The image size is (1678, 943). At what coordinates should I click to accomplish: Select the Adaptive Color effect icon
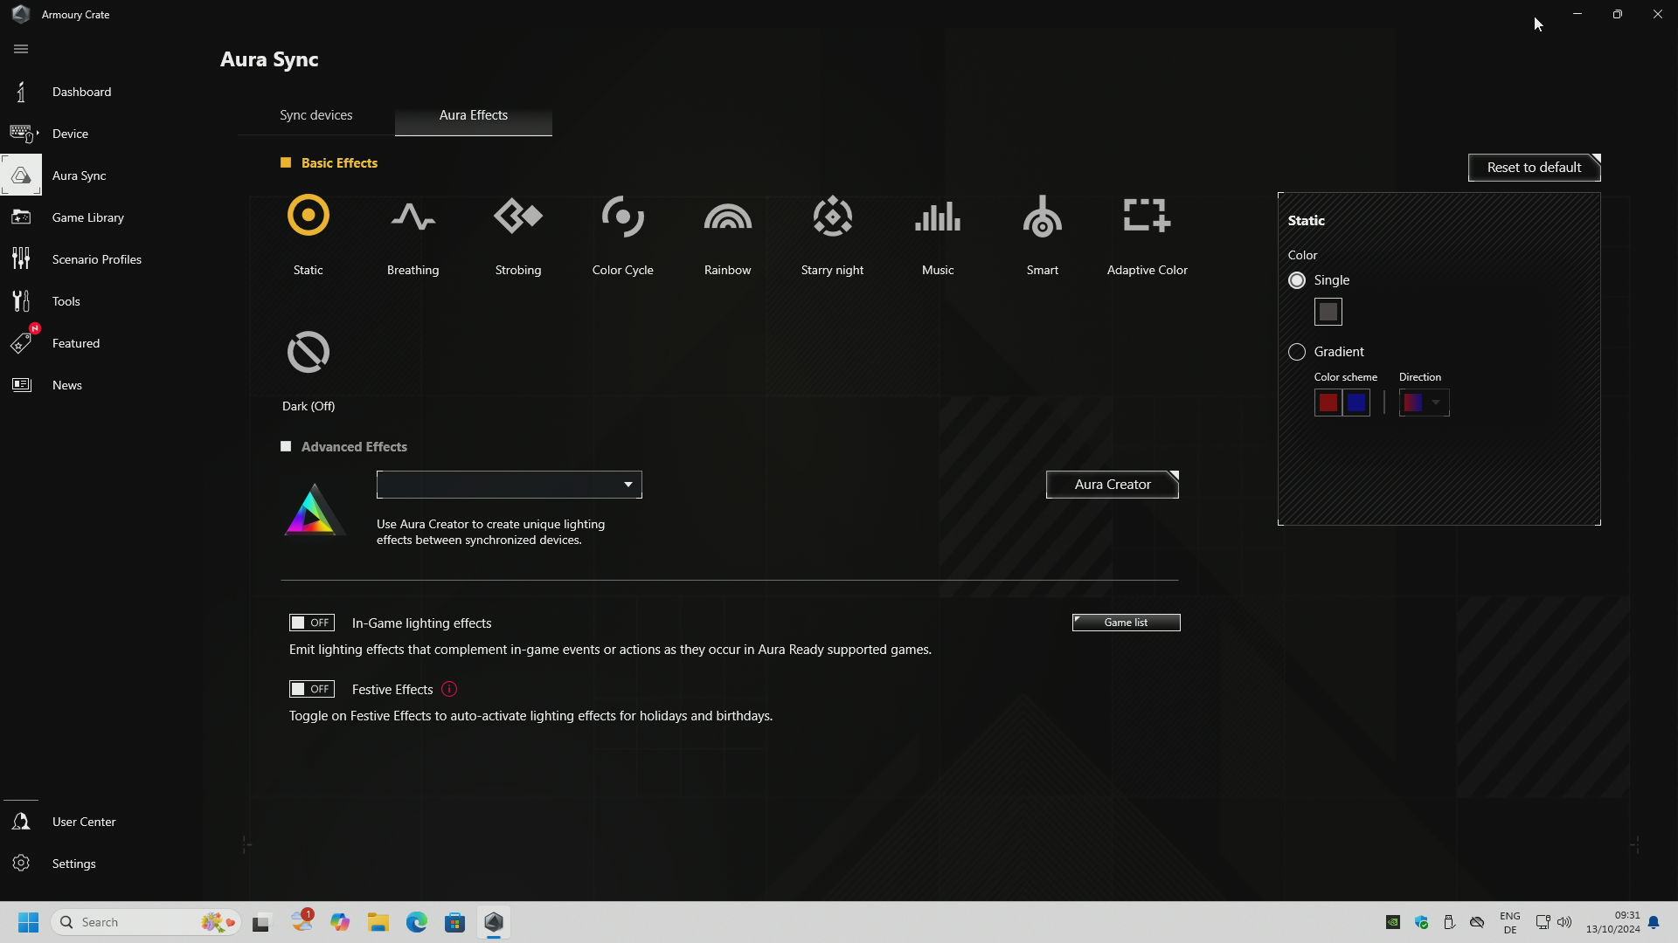[1147, 215]
